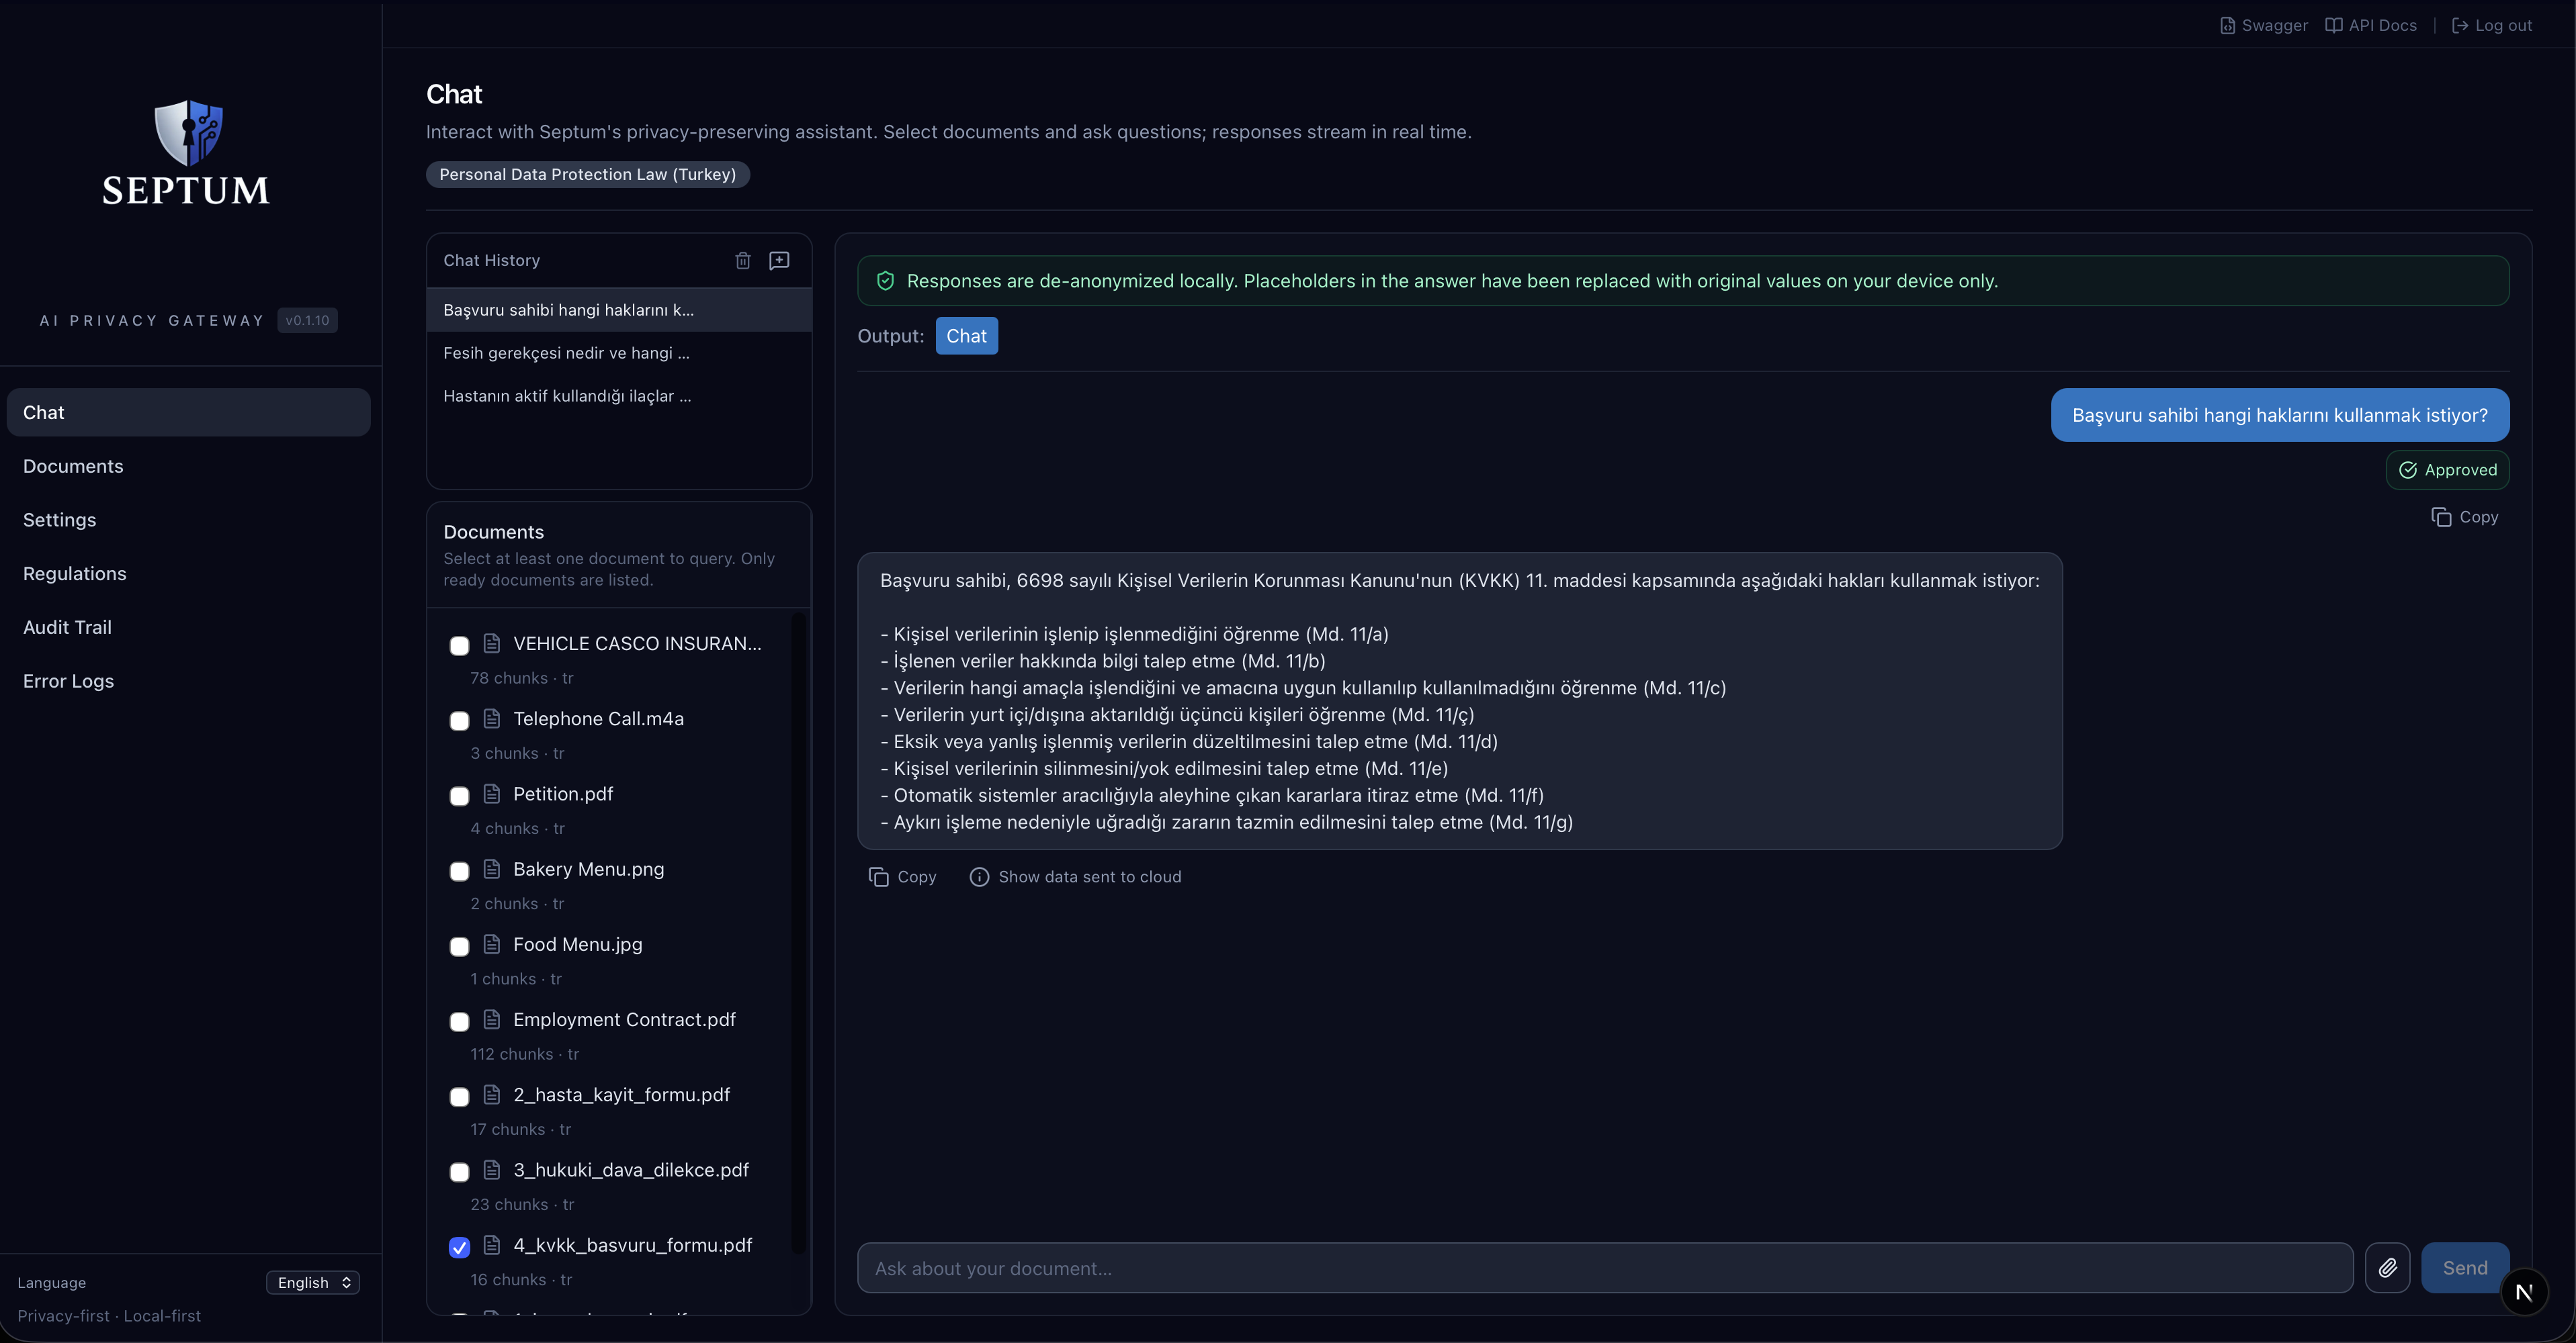
Task: Open the Regulations section
Action: (x=74, y=573)
